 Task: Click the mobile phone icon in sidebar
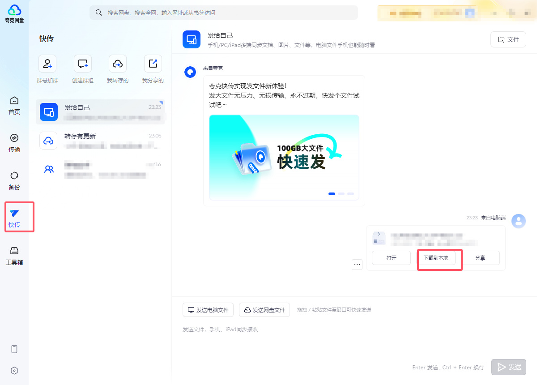click(x=14, y=349)
